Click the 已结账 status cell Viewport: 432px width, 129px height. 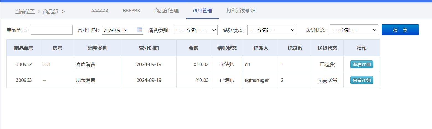point(227,80)
